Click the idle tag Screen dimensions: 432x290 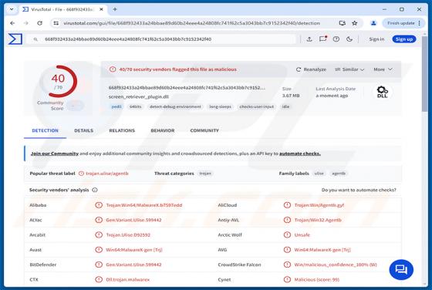(285, 106)
